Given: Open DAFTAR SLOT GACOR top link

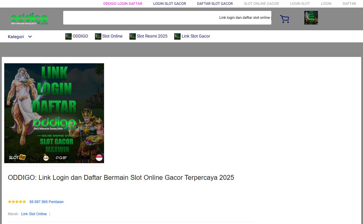Looking at the screenshot, I should pyautogui.click(x=215, y=4).
